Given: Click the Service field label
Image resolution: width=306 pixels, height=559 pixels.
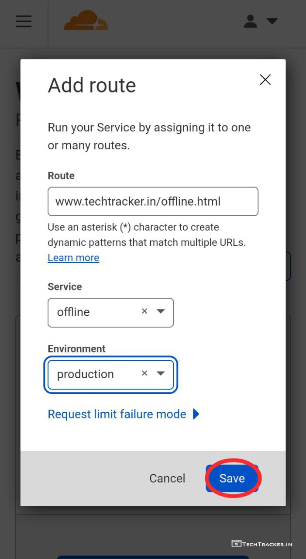Looking at the screenshot, I should coord(65,286).
